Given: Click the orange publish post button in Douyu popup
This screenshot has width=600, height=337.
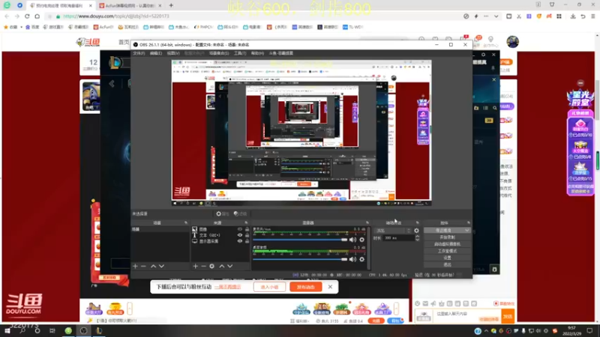Looking at the screenshot, I should 306,287.
